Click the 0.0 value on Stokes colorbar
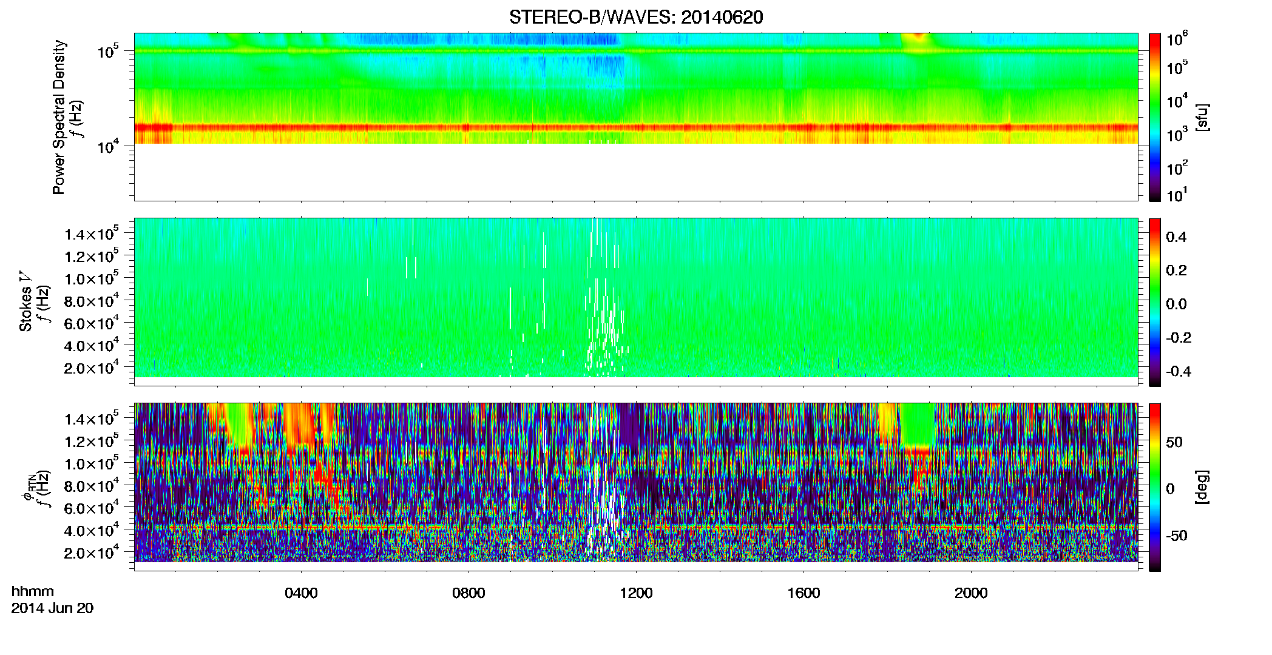The image size is (1272, 655). tap(1176, 304)
